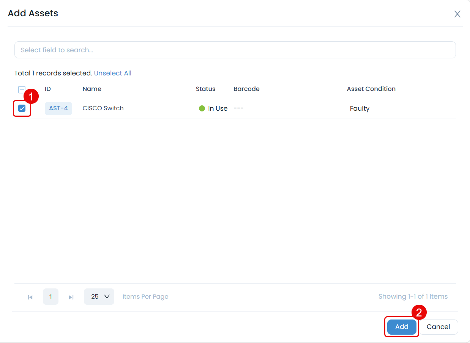Sort by the Name column header
The image size is (470, 343).
(92, 89)
